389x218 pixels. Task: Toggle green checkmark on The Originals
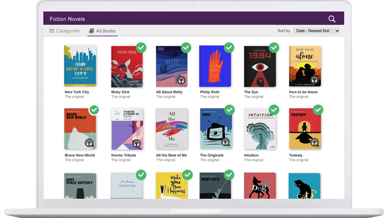pos(229,110)
